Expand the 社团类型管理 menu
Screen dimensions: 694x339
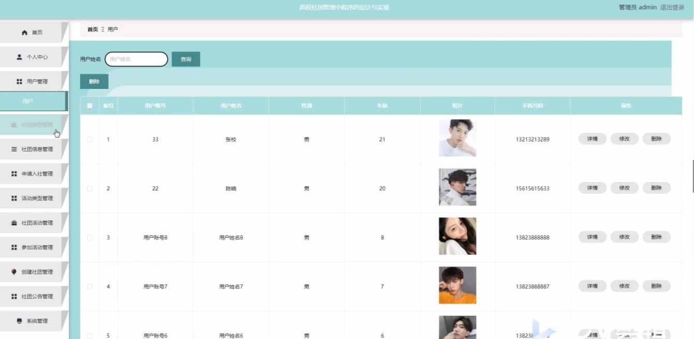click(x=32, y=124)
